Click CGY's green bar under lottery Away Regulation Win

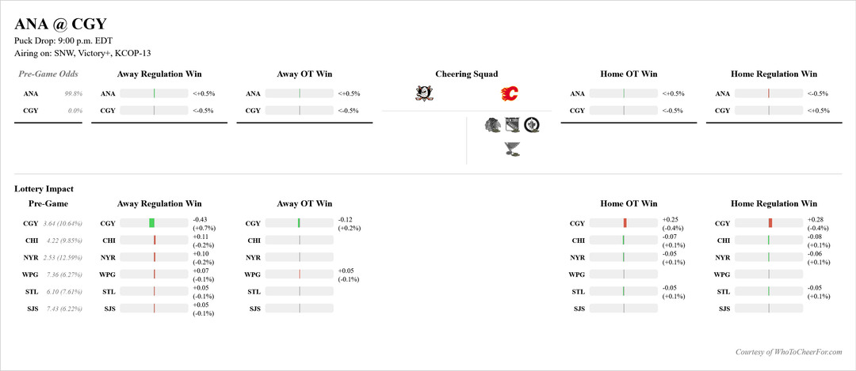pyautogui.click(x=151, y=223)
